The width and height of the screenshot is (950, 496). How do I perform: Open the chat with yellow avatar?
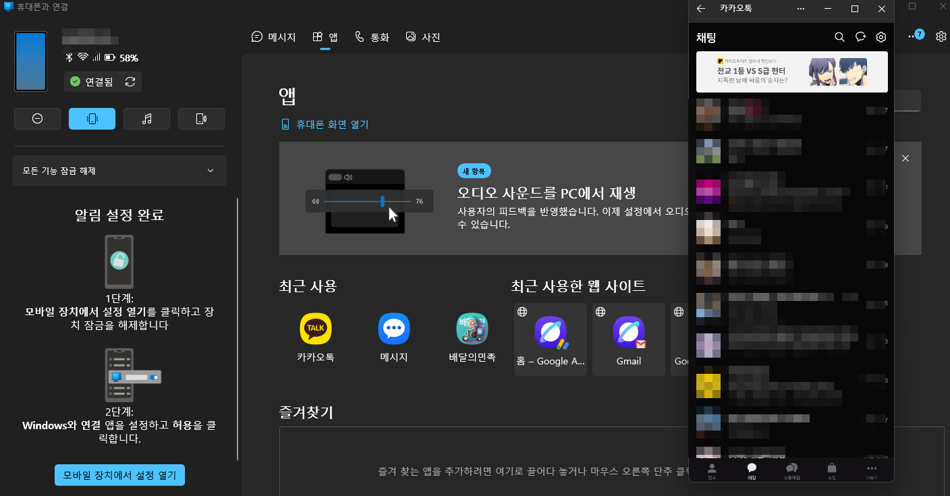pyautogui.click(x=792, y=386)
